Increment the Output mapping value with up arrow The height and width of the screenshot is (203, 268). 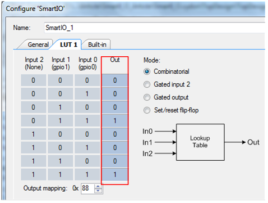[x=98, y=186]
